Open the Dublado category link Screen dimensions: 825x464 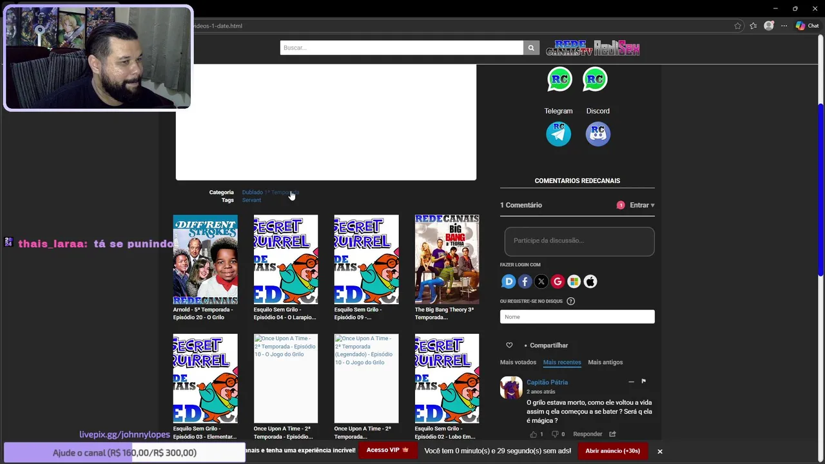[252, 192]
